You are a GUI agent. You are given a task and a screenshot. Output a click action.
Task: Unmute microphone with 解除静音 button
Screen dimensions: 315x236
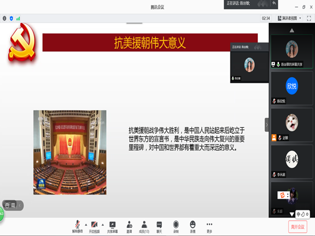coord(78,225)
